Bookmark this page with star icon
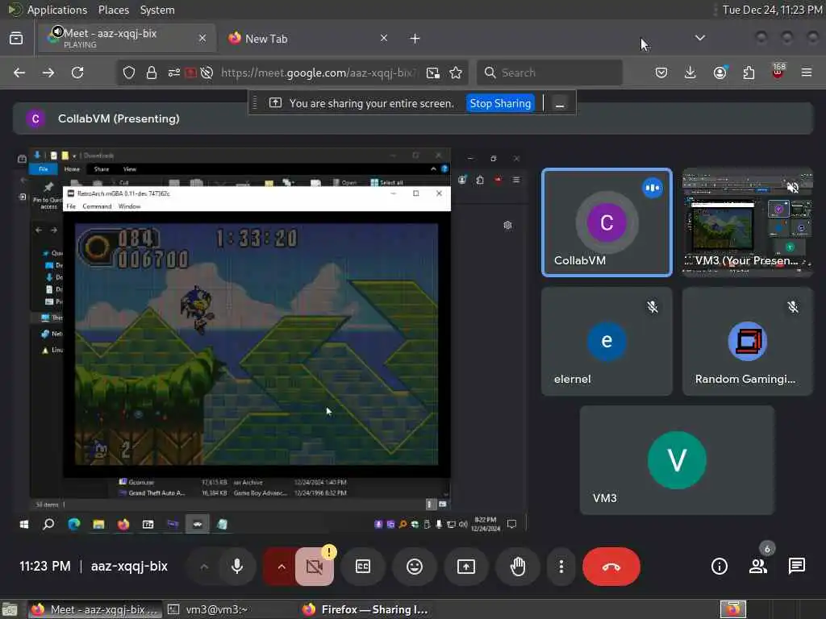This screenshot has height=619, width=826. (x=456, y=73)
